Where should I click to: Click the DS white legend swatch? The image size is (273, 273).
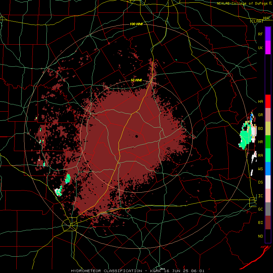(268, 182)
